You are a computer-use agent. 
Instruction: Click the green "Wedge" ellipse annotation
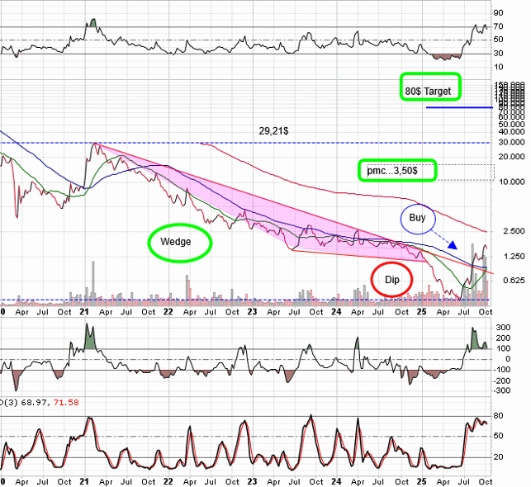(180, 243)
